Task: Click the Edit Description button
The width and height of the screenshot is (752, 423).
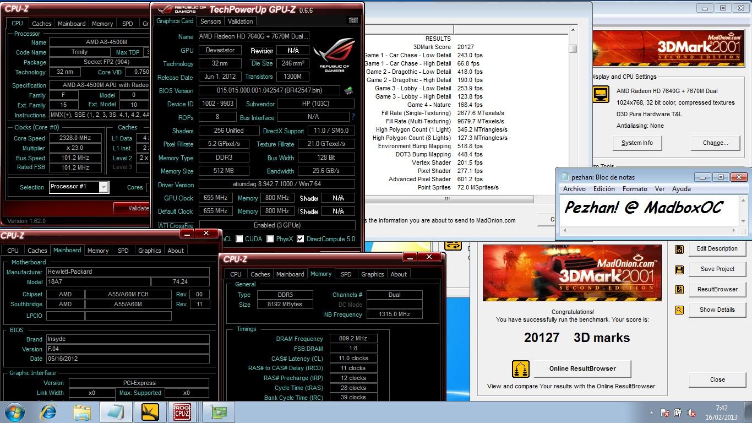Action: tap(717, 249)
